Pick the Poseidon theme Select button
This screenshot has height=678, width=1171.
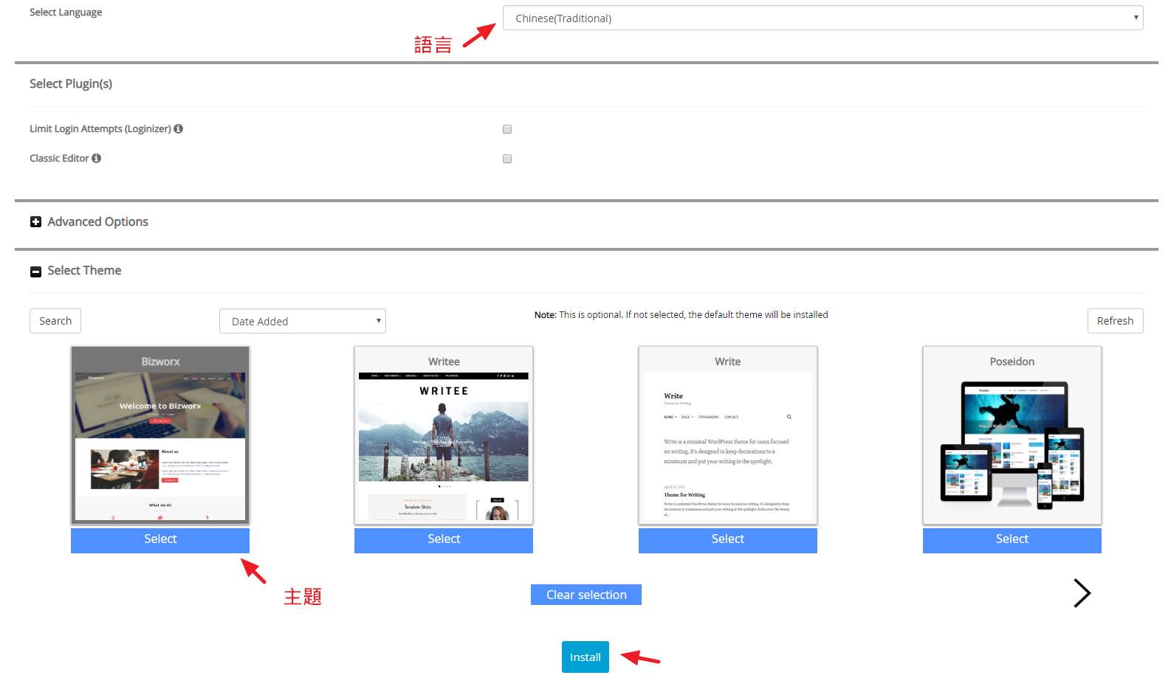click(x=1012, y=539)
